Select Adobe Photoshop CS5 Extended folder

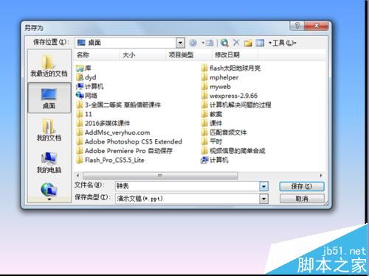coord(129,141)
